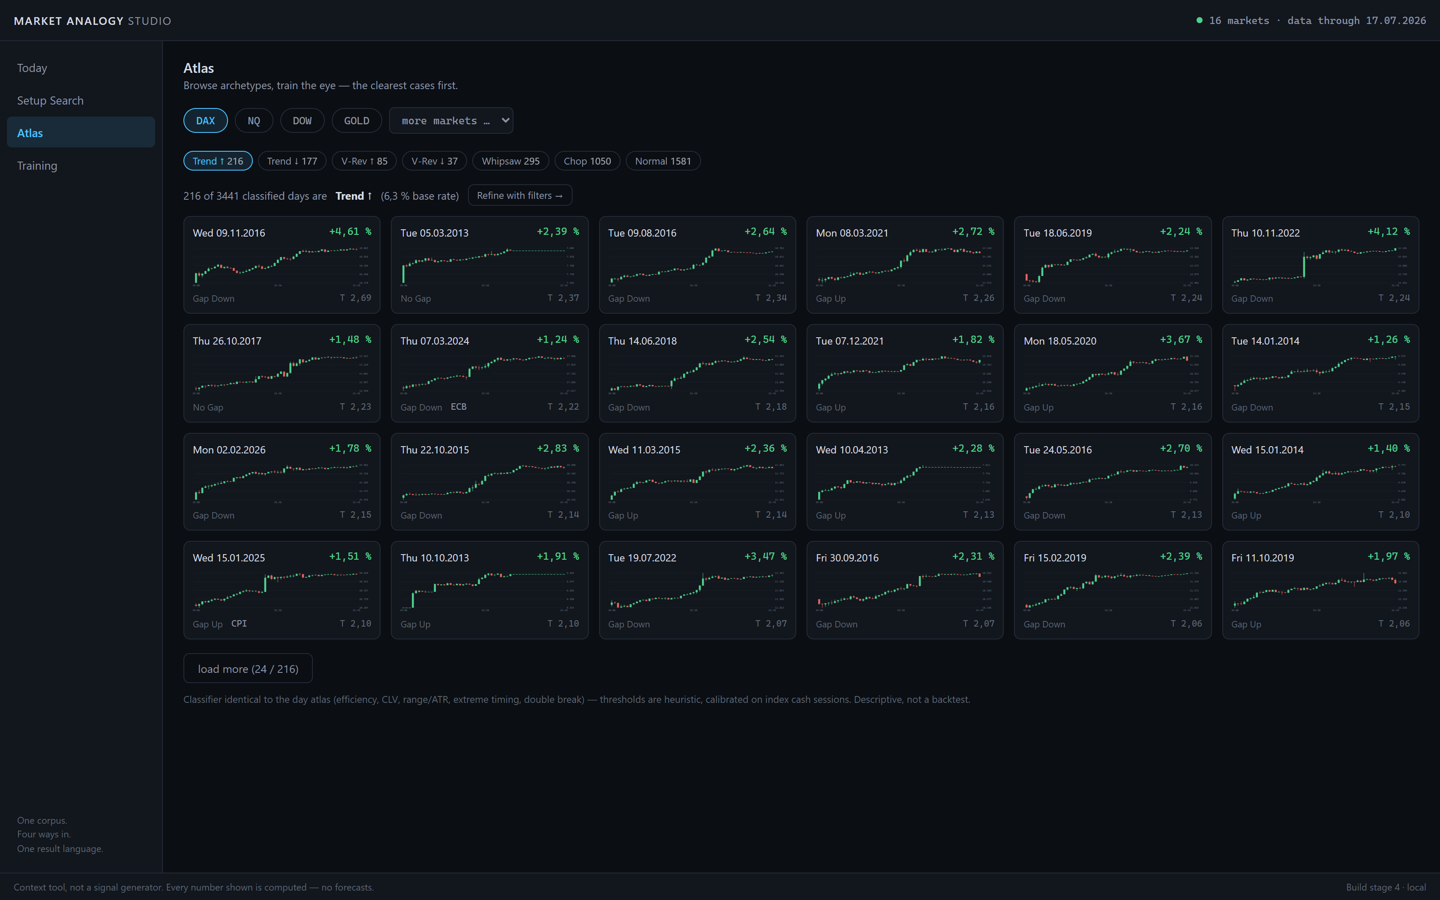Open the Thu 22.10.2015 chart card
Screen dimensions: 1440x900
490,482
